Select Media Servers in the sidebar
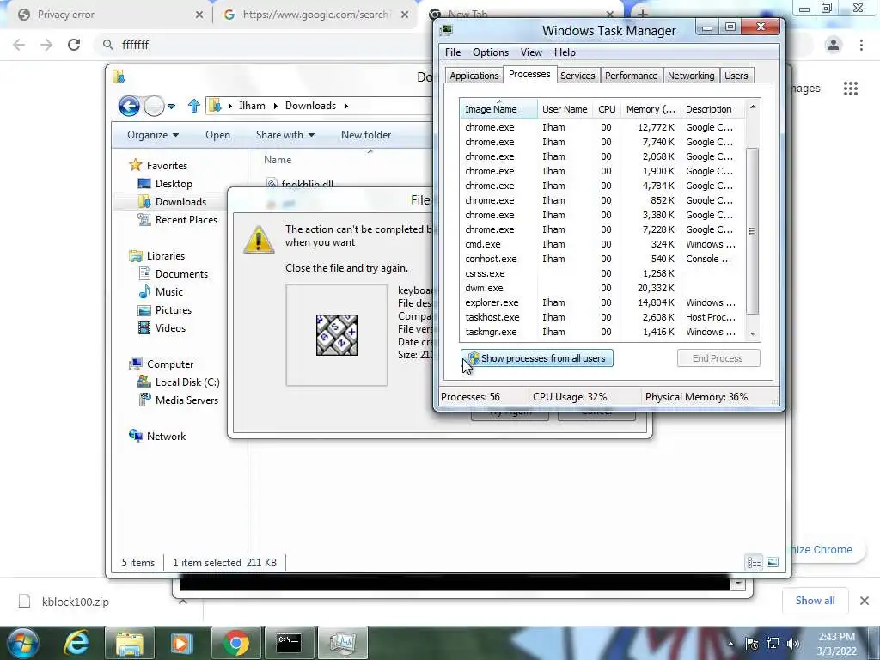This screenshot has height=660, width=880. (186, 400)
